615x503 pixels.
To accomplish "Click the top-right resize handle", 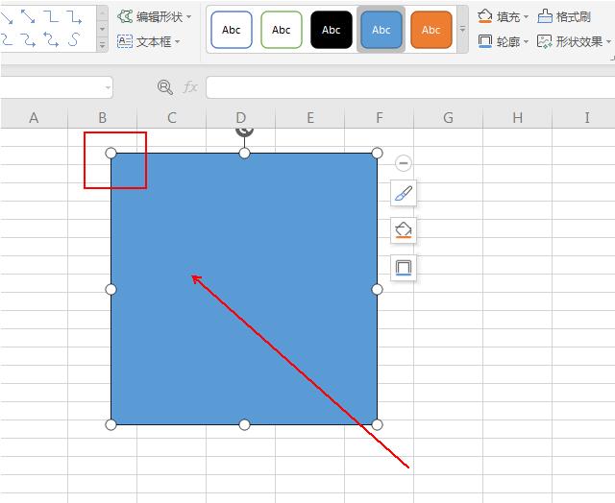I will [377, 154].
